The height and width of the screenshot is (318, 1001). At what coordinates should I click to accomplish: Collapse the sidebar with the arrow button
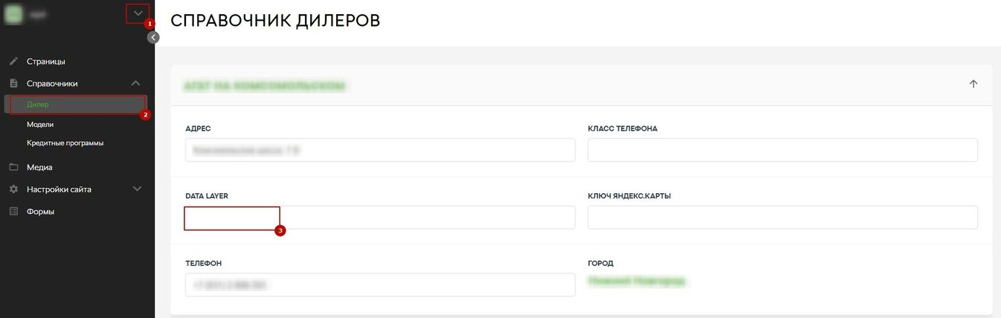(x=153, y=37)
